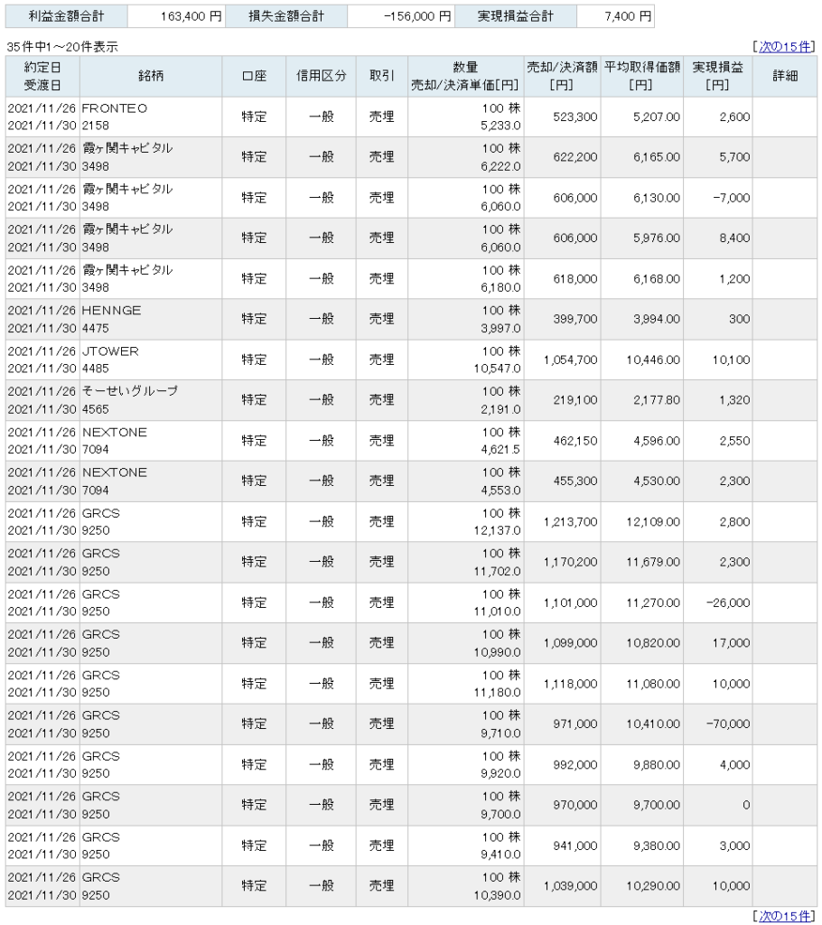Select the 4,000 realized profit
This screenshot has height=925, width=822.
coord(734,765)
